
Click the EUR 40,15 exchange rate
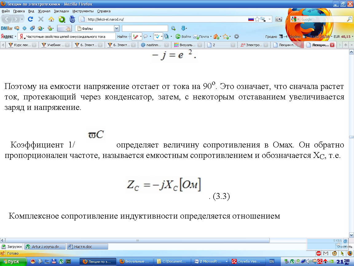342,37
